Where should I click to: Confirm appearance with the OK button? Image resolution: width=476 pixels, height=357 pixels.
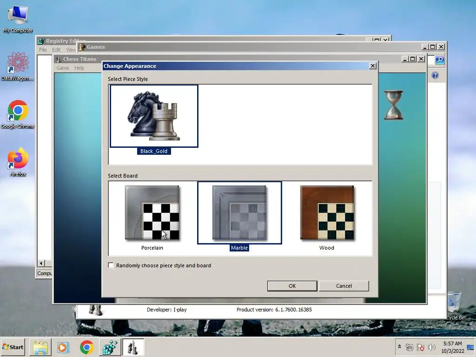coord(292,286)
